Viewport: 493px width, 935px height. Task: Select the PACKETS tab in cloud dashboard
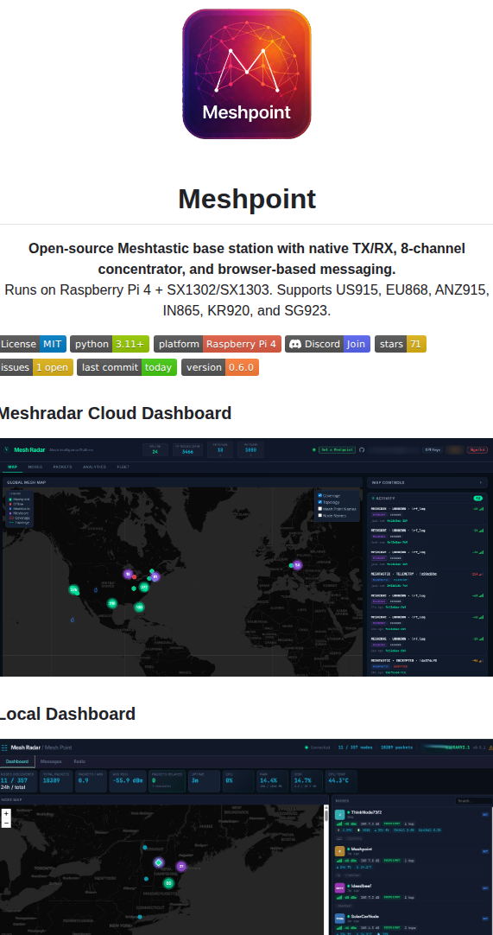pyautogui.click(x=62, y=467)
